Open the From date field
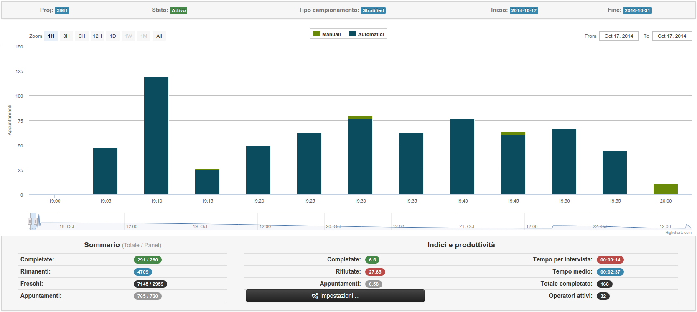This screenshot has height=312, width=697. (618, 36)
